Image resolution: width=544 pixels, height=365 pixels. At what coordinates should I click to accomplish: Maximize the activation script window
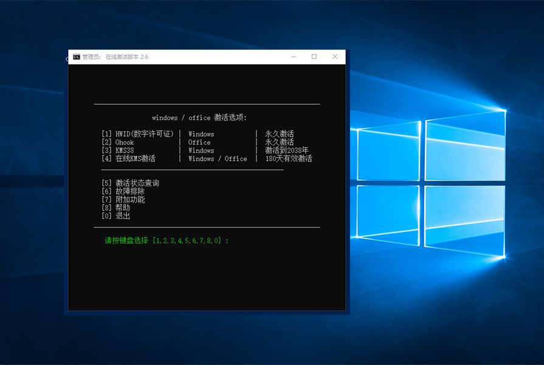pyautogui.click(x=314, y=57)
